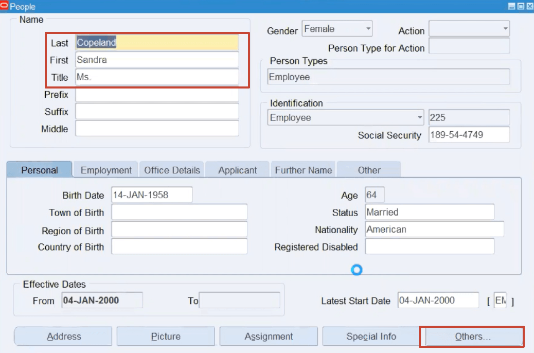Click the empty Prefix field
The height and width of the screenshot is (353, 534).
[157, 94]
